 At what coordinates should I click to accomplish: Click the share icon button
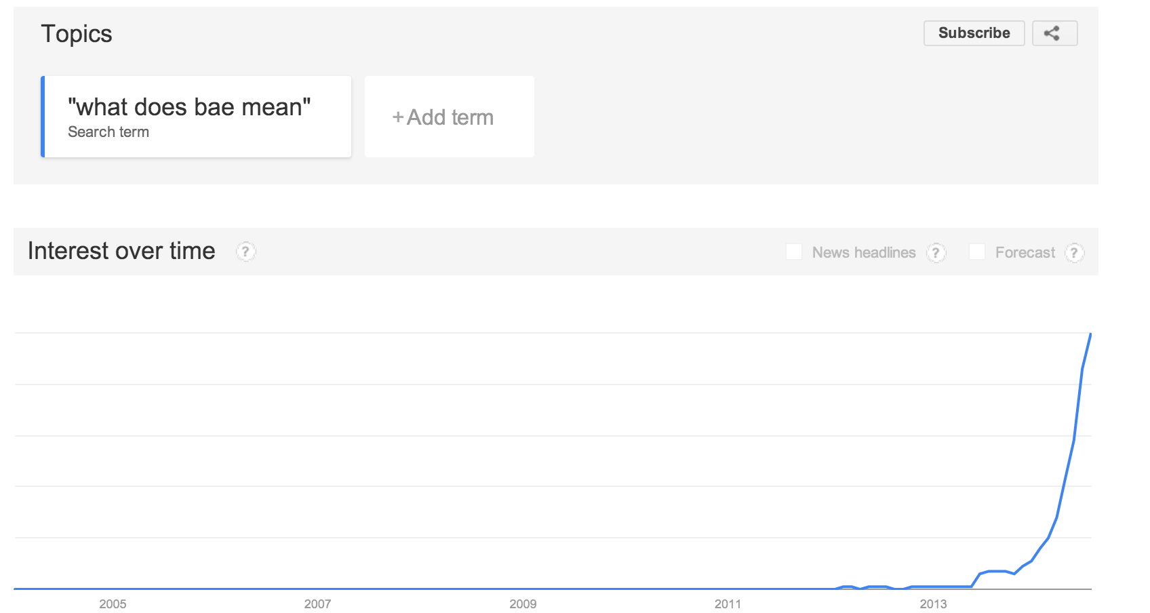pos(1054,33)
